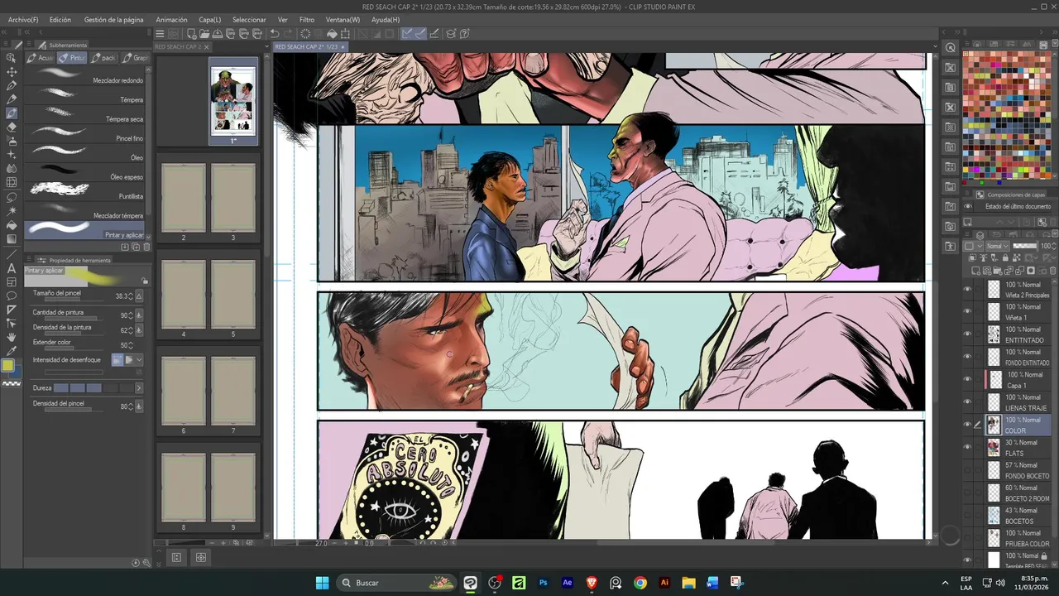Open Tamaño del pincel dynamics button
The height and width of the screenshot is (596, 1059).
[x=139, y=296]
